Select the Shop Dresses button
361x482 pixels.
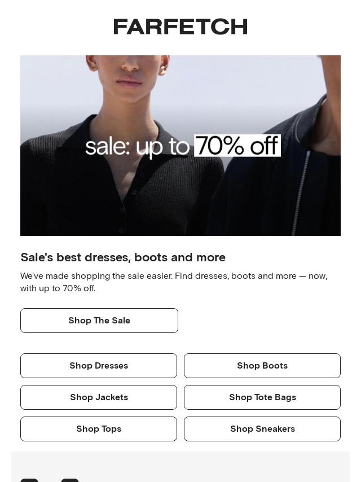point(99,366)
